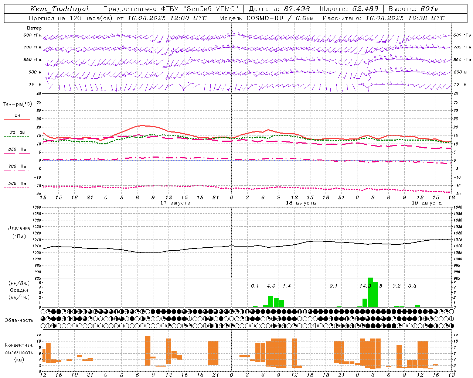The height and width of the screenshot is (378, 473).
Task: Select the 'Долгота: 87.498' header field
Action: 279,9
